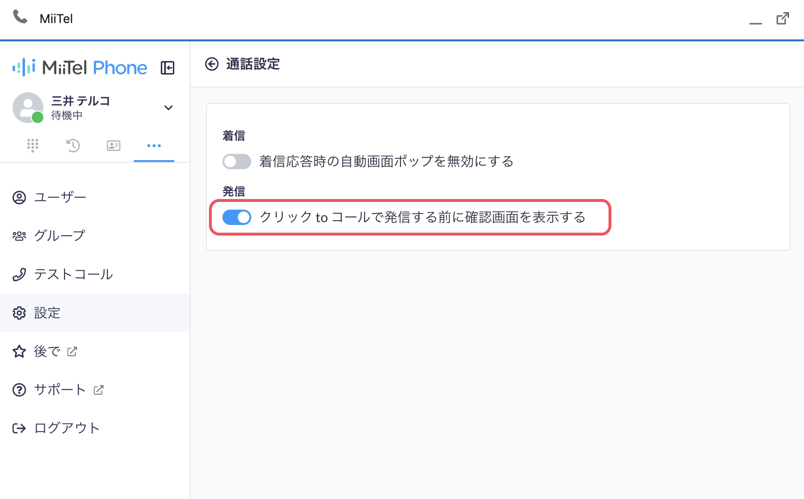Open ユーザー menu item
The height and width of the screenshot is (499, 804).
click(x=95, y=198)
